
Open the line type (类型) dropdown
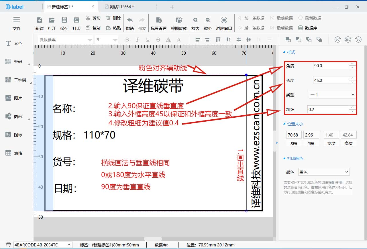tap(332, 95)
